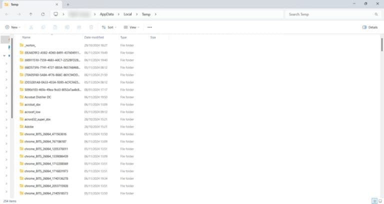
Task: Go back to the previous folder
Action: tap(7, 14)
